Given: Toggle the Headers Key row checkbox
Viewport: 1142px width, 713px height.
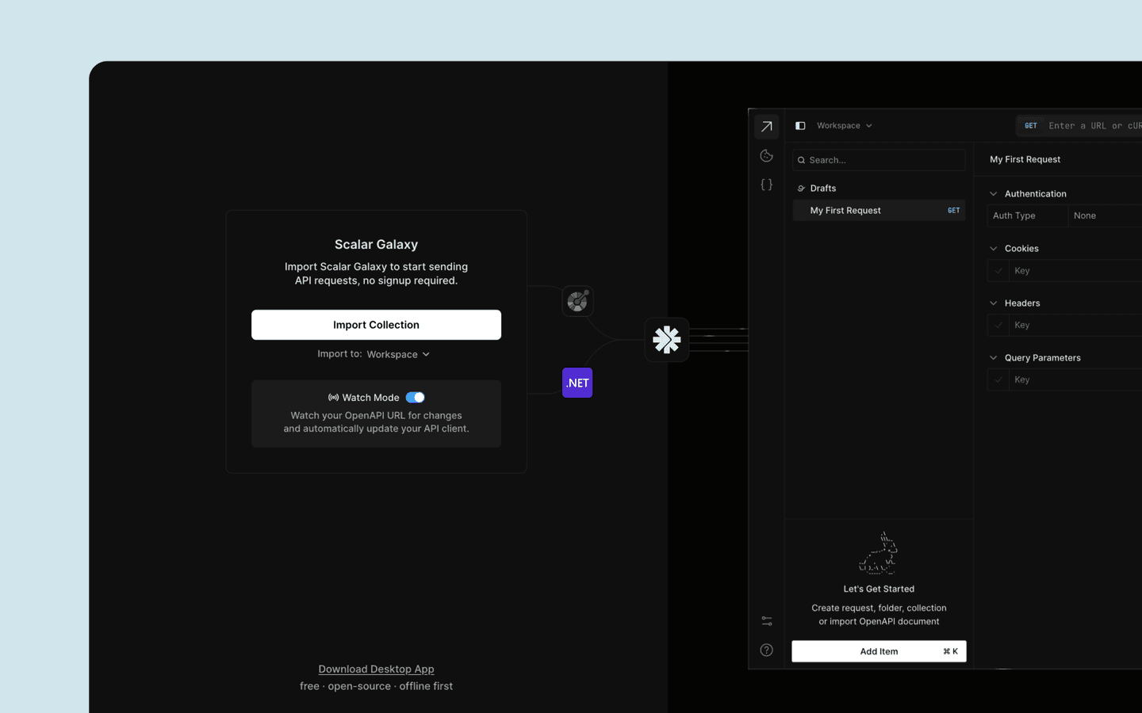Looking at the screenshot, I should click(998, 325).
